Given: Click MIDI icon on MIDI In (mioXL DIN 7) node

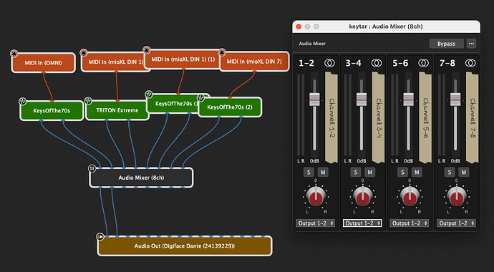Looking at the screenshot, I should [x=222, y=52].
